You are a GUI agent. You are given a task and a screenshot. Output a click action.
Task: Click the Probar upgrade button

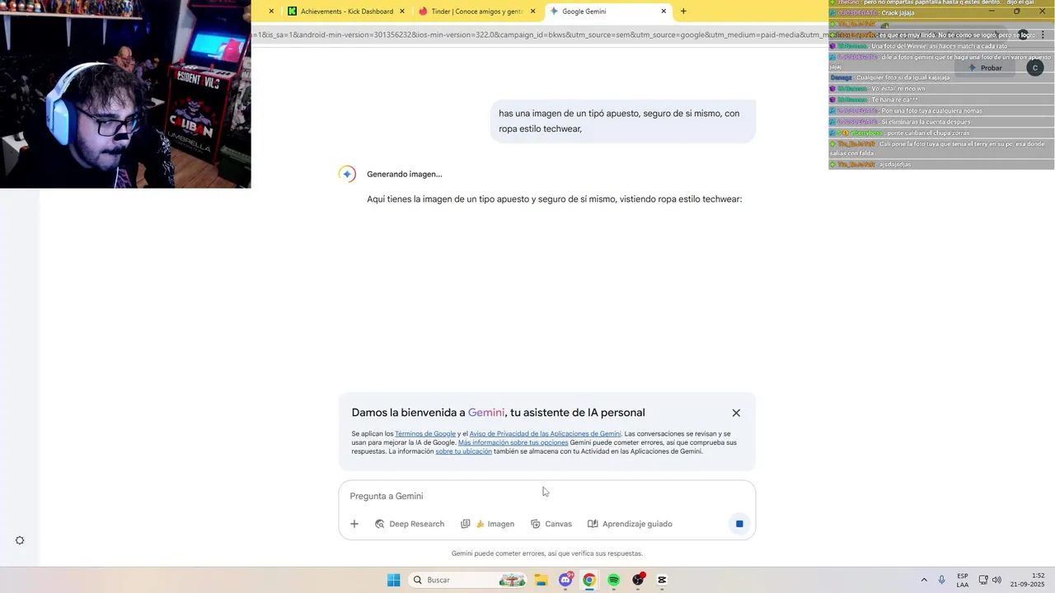[x=985, y=68]
